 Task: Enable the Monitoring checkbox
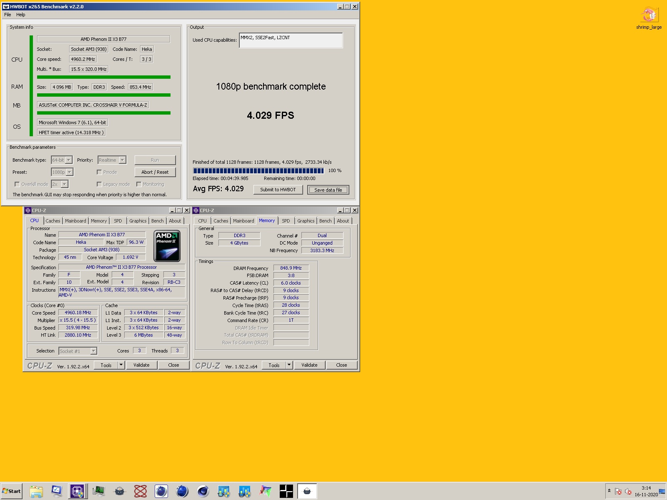pos(139,184)
